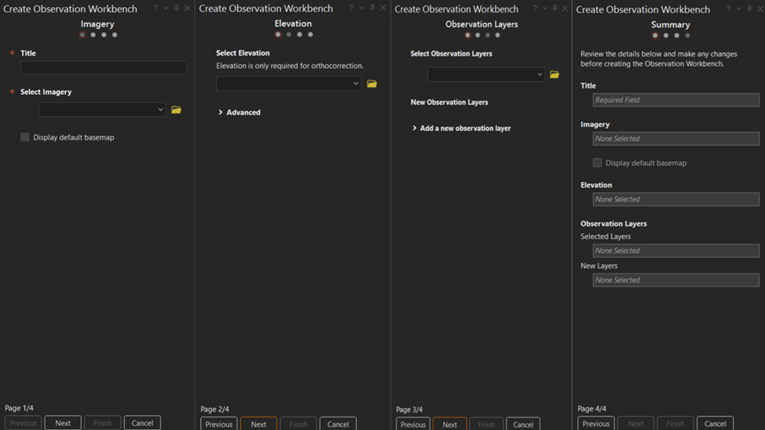Click Previous on Page 4/4 Summary pane
Viewport: 765px width, 430px height.
click(x=596, y=423)
